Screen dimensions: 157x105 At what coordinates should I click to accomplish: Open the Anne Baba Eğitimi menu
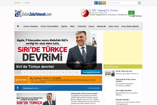click(130, 26)
